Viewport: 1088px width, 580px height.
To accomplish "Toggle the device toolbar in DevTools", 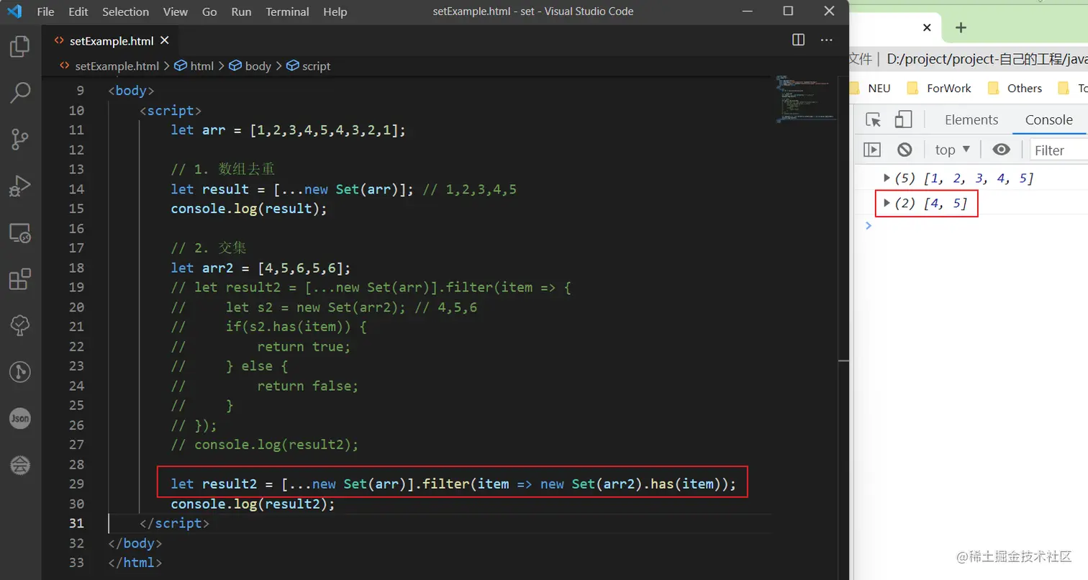I will pos(903,119).
